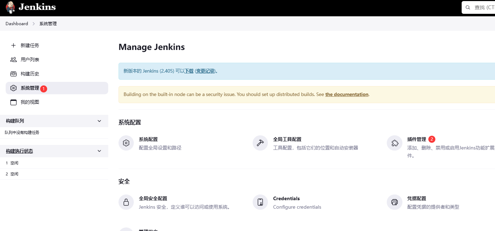Click the '队列中没有构建任务' text
The height and width of the screenshot is (231, 495).
[22, 133]
